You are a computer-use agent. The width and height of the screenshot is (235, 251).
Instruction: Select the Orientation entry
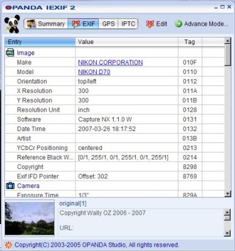[x=114, y=82]
